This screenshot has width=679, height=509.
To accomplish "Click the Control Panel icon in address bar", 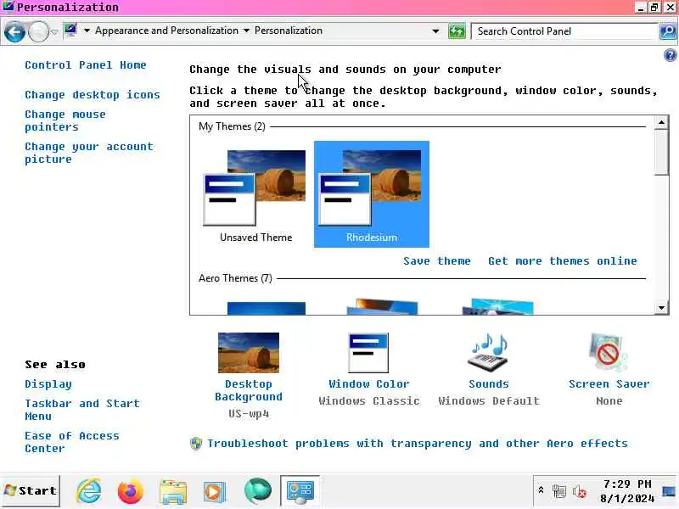I will [70, 31].
